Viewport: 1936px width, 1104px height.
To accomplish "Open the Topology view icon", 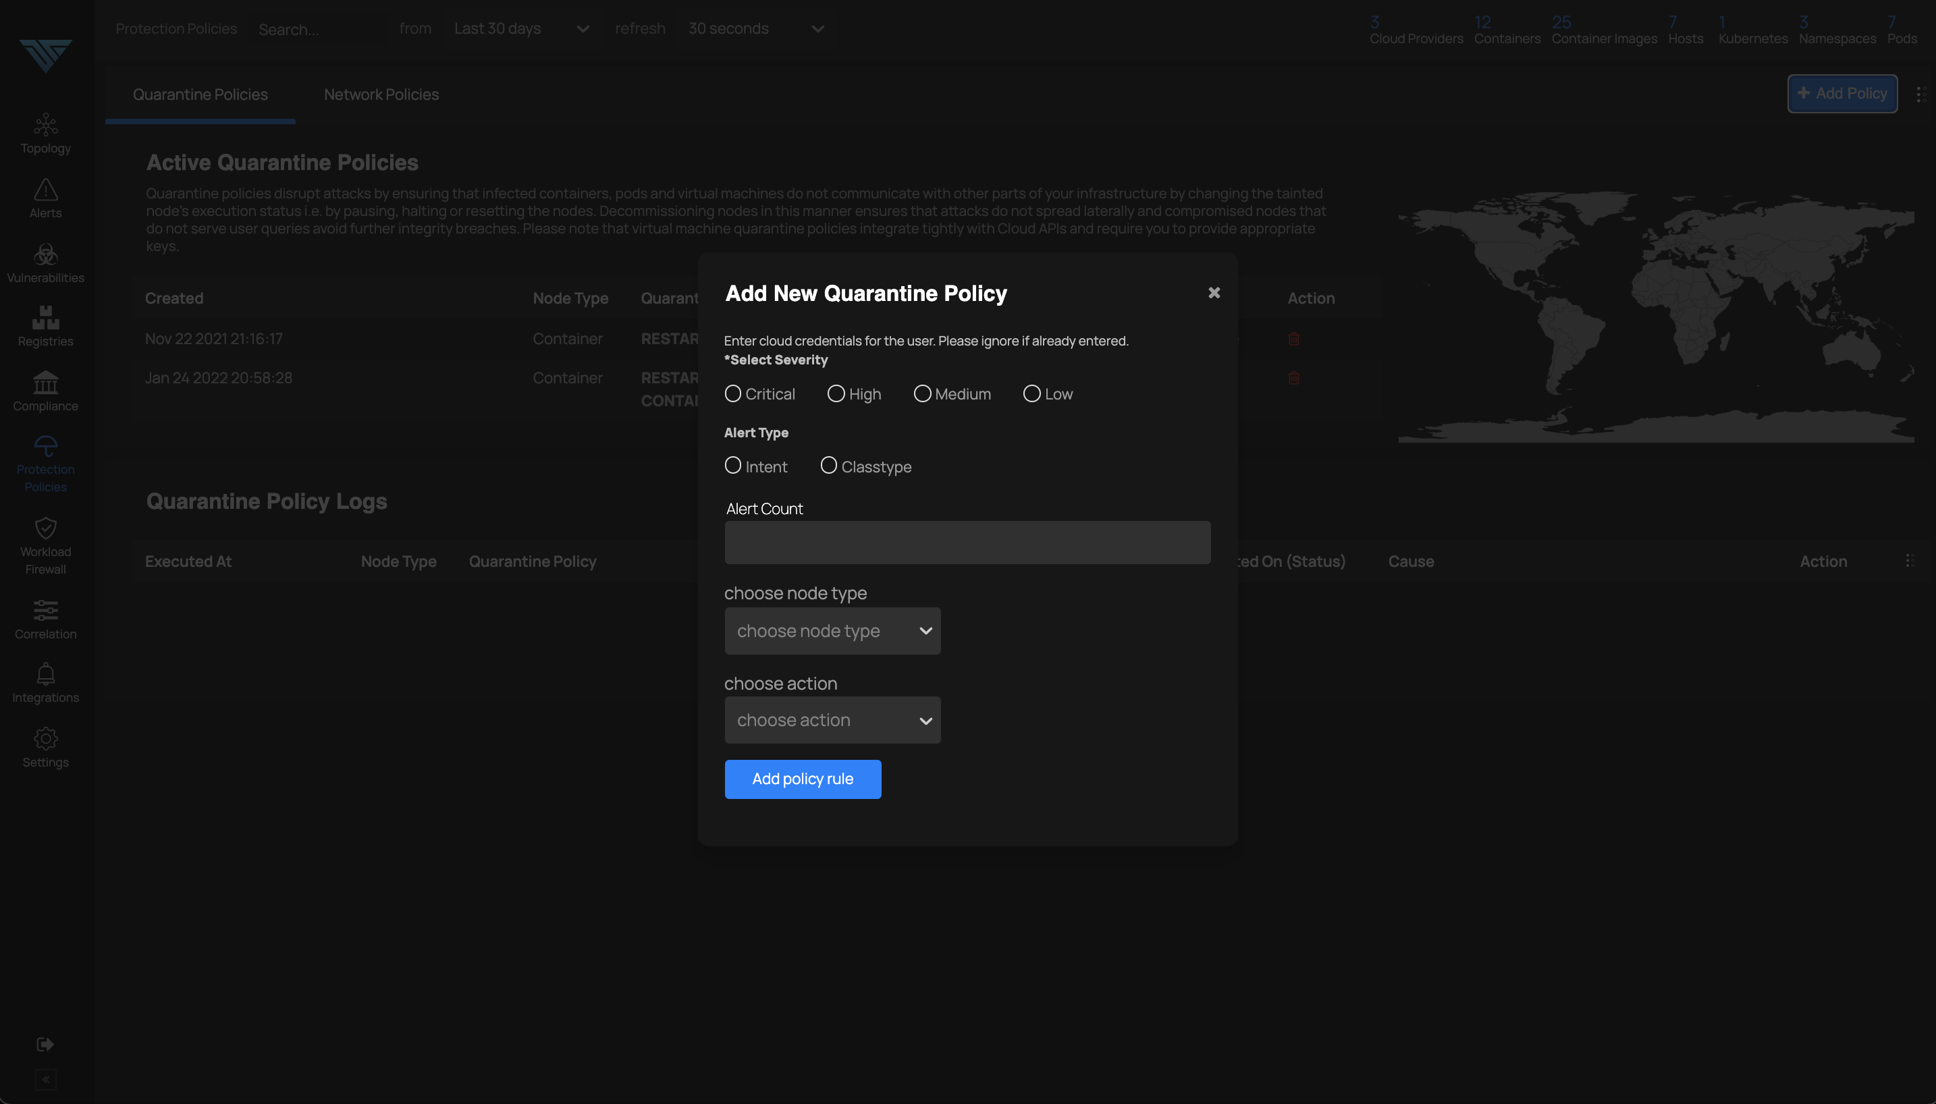I will click(45, 124).
